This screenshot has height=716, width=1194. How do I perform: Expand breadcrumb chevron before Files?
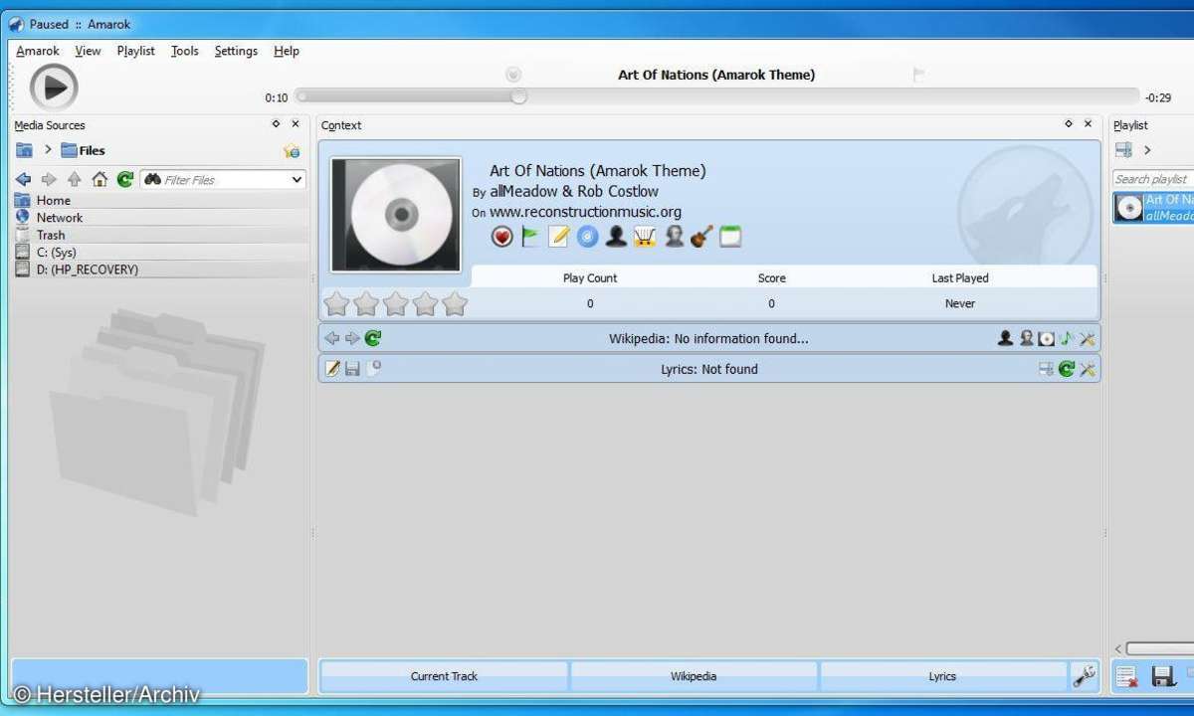tap(48, 150)
